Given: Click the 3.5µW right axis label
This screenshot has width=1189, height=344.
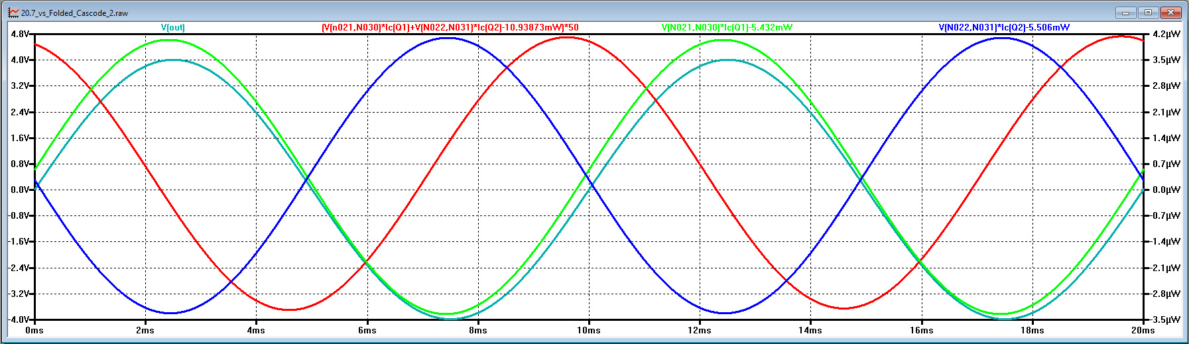Looking at the screenshot, I should 1166,60.
